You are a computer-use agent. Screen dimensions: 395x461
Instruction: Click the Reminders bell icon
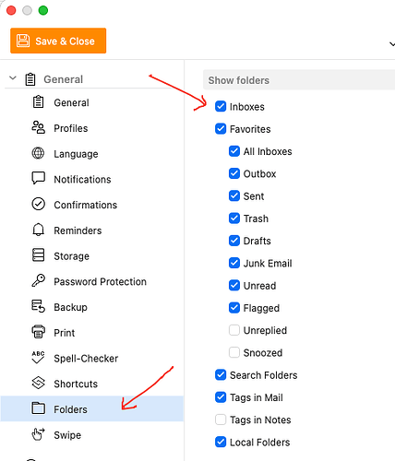point(38,230)
